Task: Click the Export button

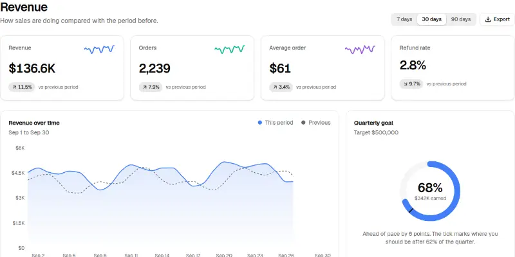Action: tap(497, 19)
